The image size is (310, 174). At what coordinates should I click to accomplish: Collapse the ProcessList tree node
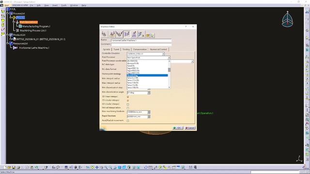click(x=8, y=14)
